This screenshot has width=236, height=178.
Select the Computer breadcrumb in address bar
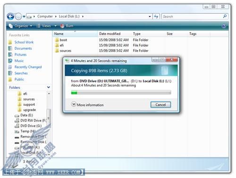click(45, 17)
